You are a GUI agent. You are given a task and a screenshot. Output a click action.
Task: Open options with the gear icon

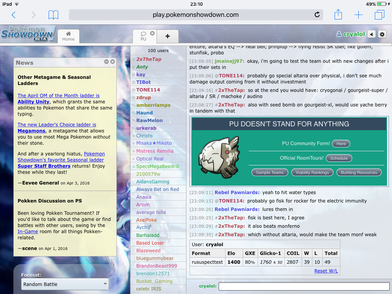382,34
